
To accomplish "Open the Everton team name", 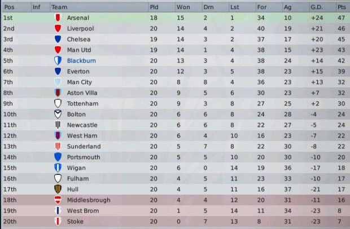I will pyautogui.click(x=77, y=72).
